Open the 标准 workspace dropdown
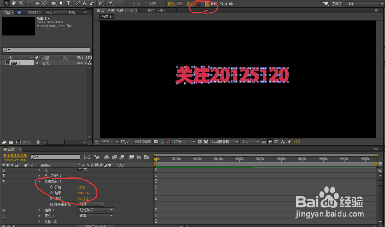This screenshot has width=385, height=227. [x=365, y=4]
